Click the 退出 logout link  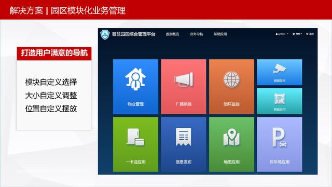click(x=311, y=34)
